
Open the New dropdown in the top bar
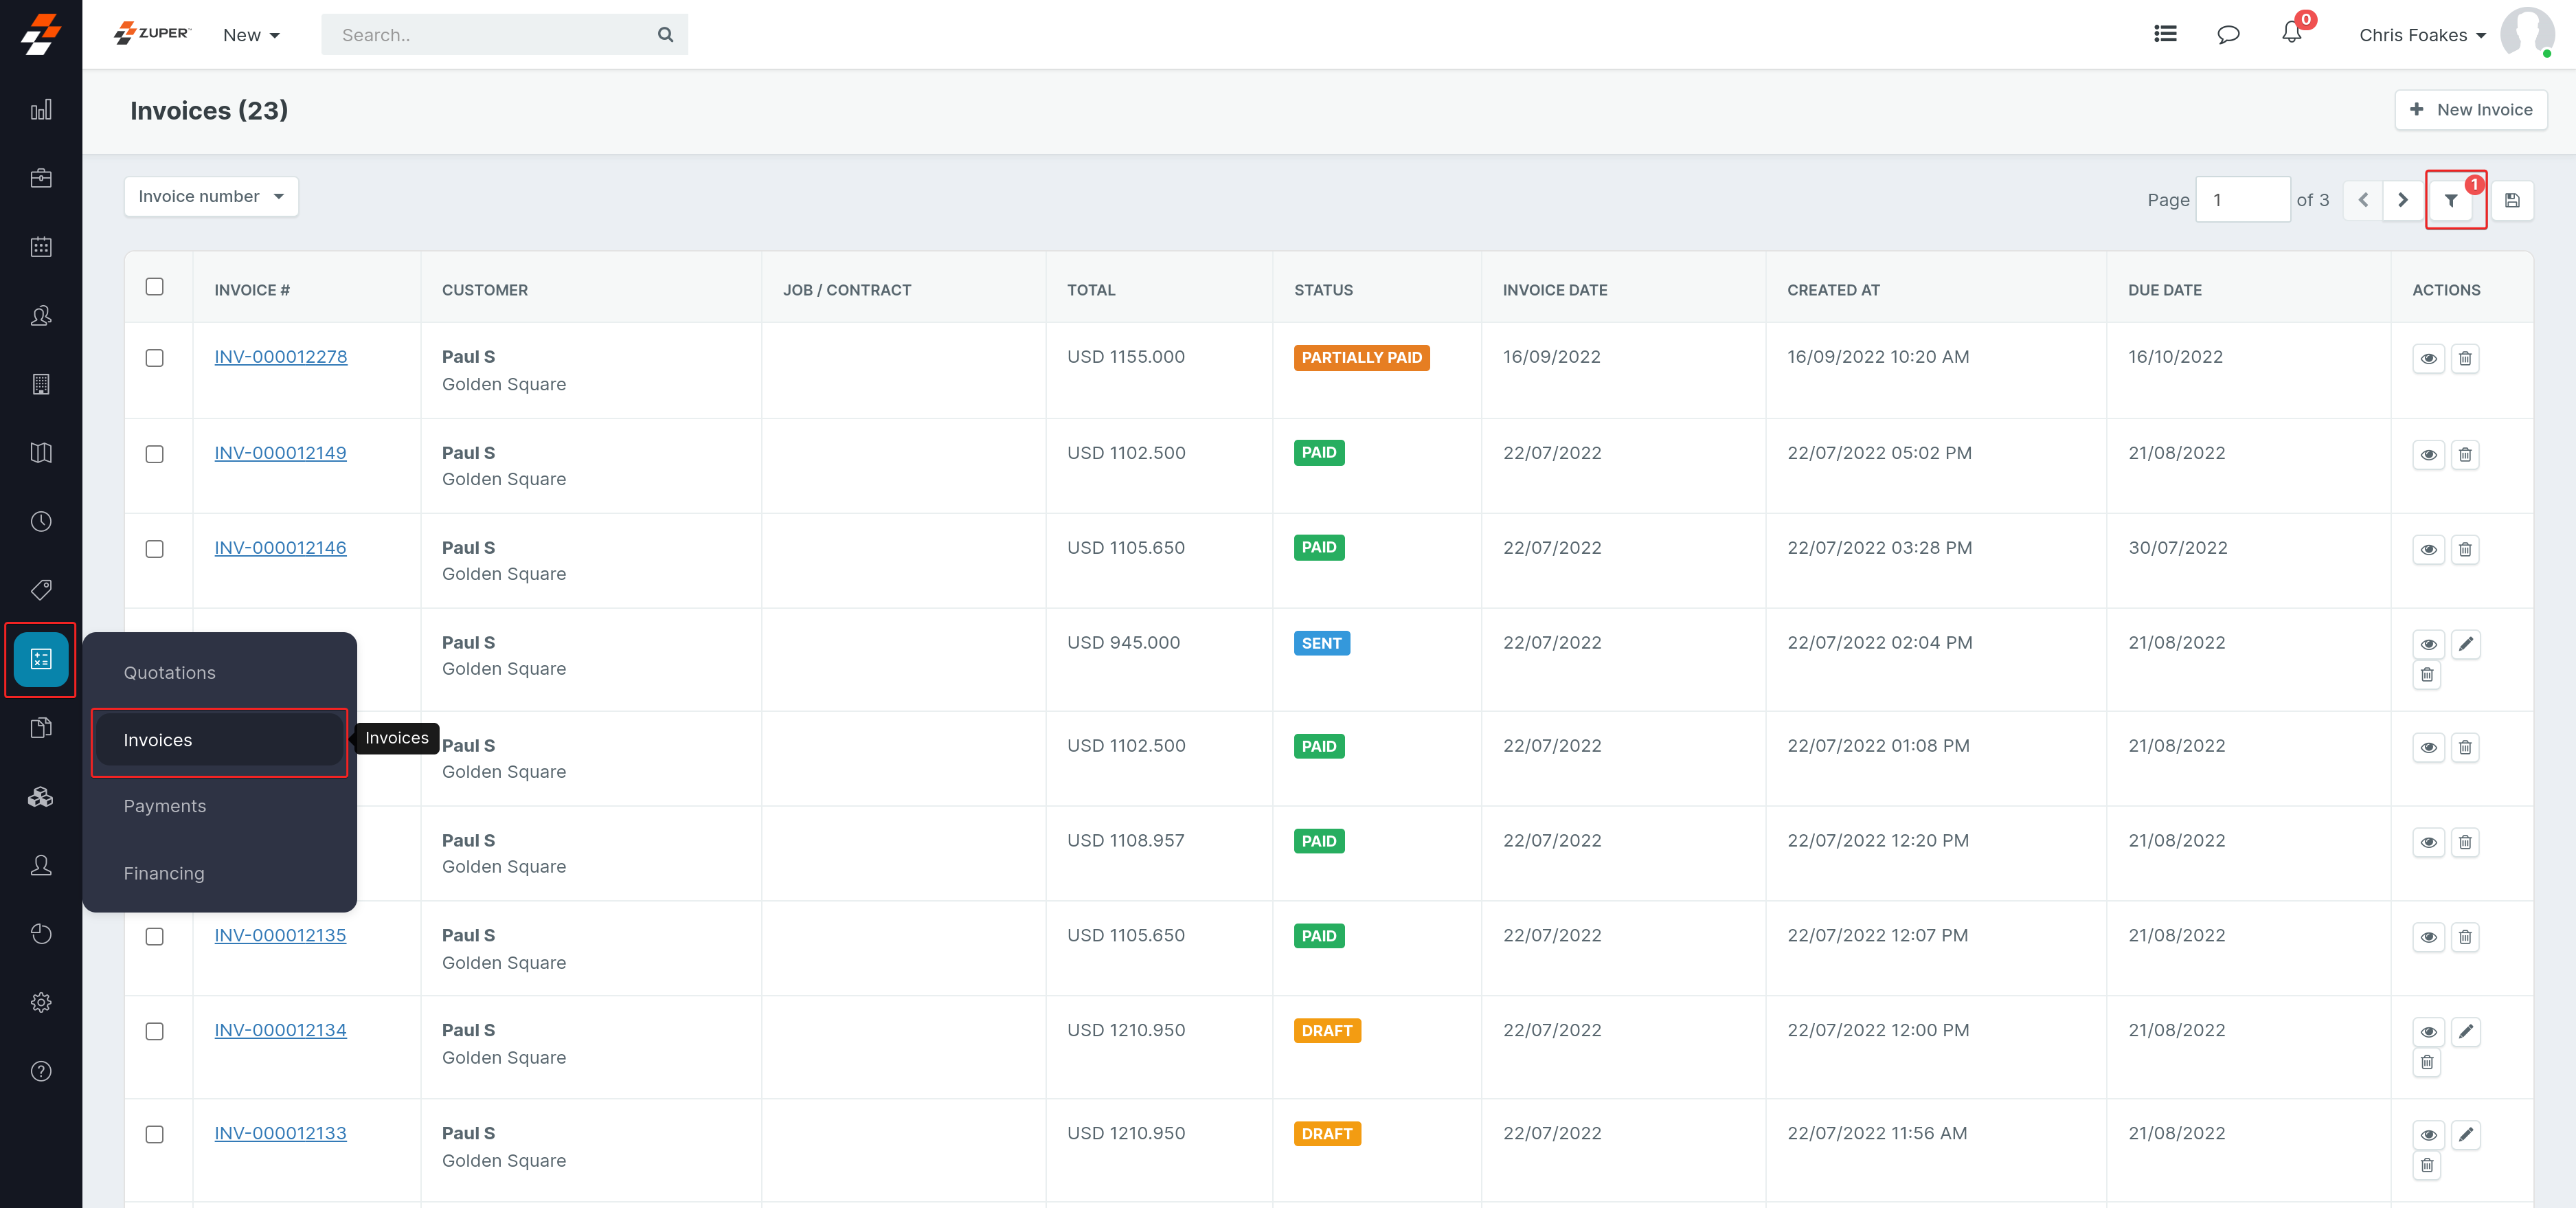tap(250, 35)
